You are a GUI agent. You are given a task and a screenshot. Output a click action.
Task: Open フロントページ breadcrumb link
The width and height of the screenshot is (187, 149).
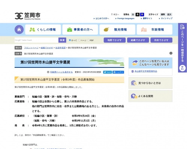[x=31, y=48]
